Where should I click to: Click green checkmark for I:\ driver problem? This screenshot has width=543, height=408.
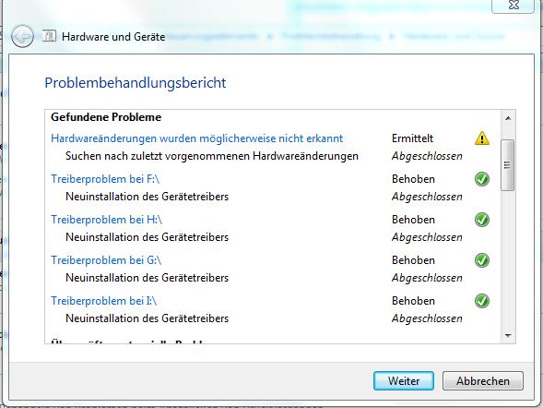[x=482, y=301]
